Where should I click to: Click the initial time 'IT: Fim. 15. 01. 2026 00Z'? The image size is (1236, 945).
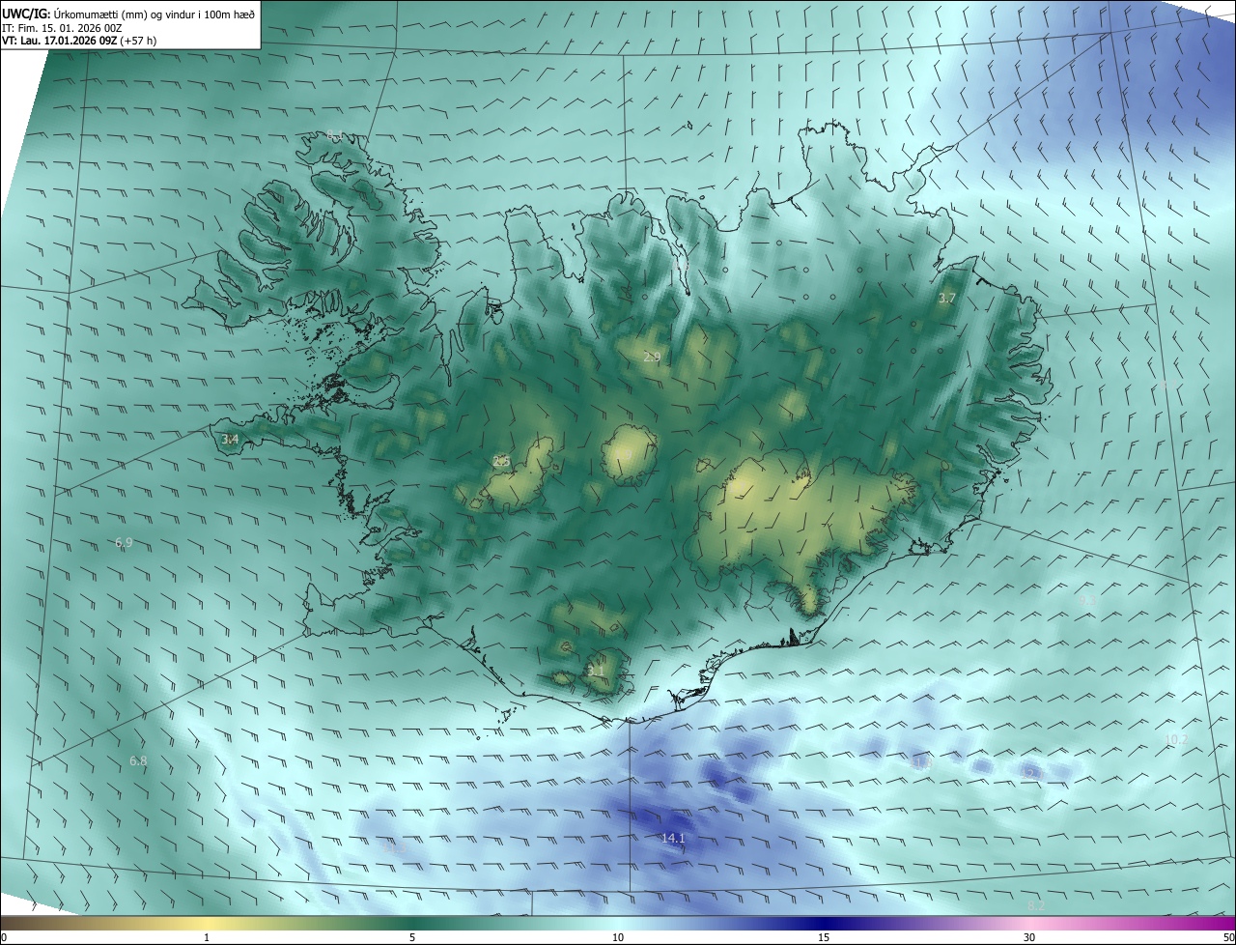click(x=62, y=27)
